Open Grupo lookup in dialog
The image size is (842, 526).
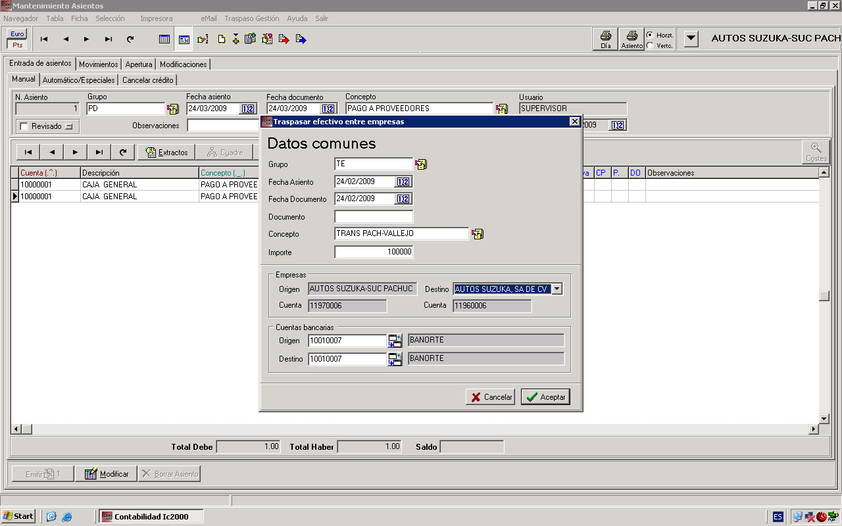(x=421, y=164)
